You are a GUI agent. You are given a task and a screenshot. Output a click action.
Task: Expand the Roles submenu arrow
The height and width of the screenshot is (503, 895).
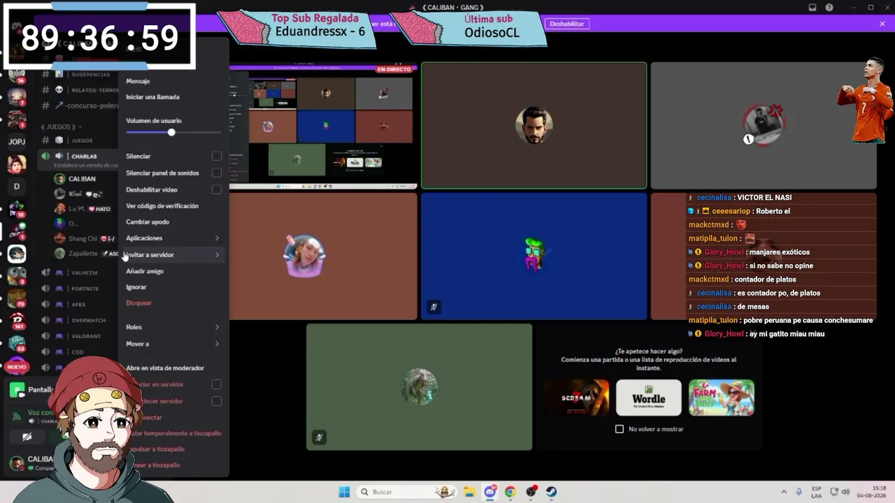[x=217, y=327]
